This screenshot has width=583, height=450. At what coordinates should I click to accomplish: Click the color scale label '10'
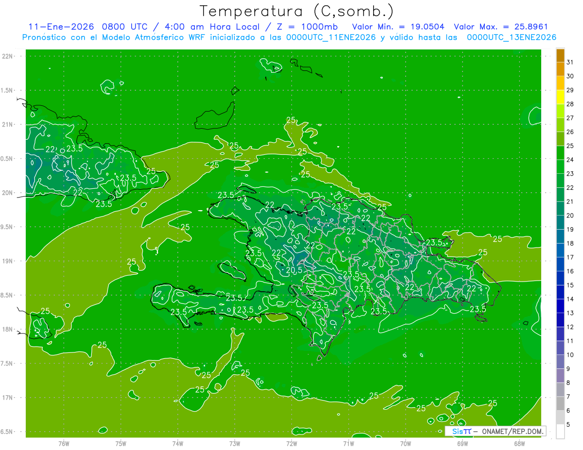[570, 355]
